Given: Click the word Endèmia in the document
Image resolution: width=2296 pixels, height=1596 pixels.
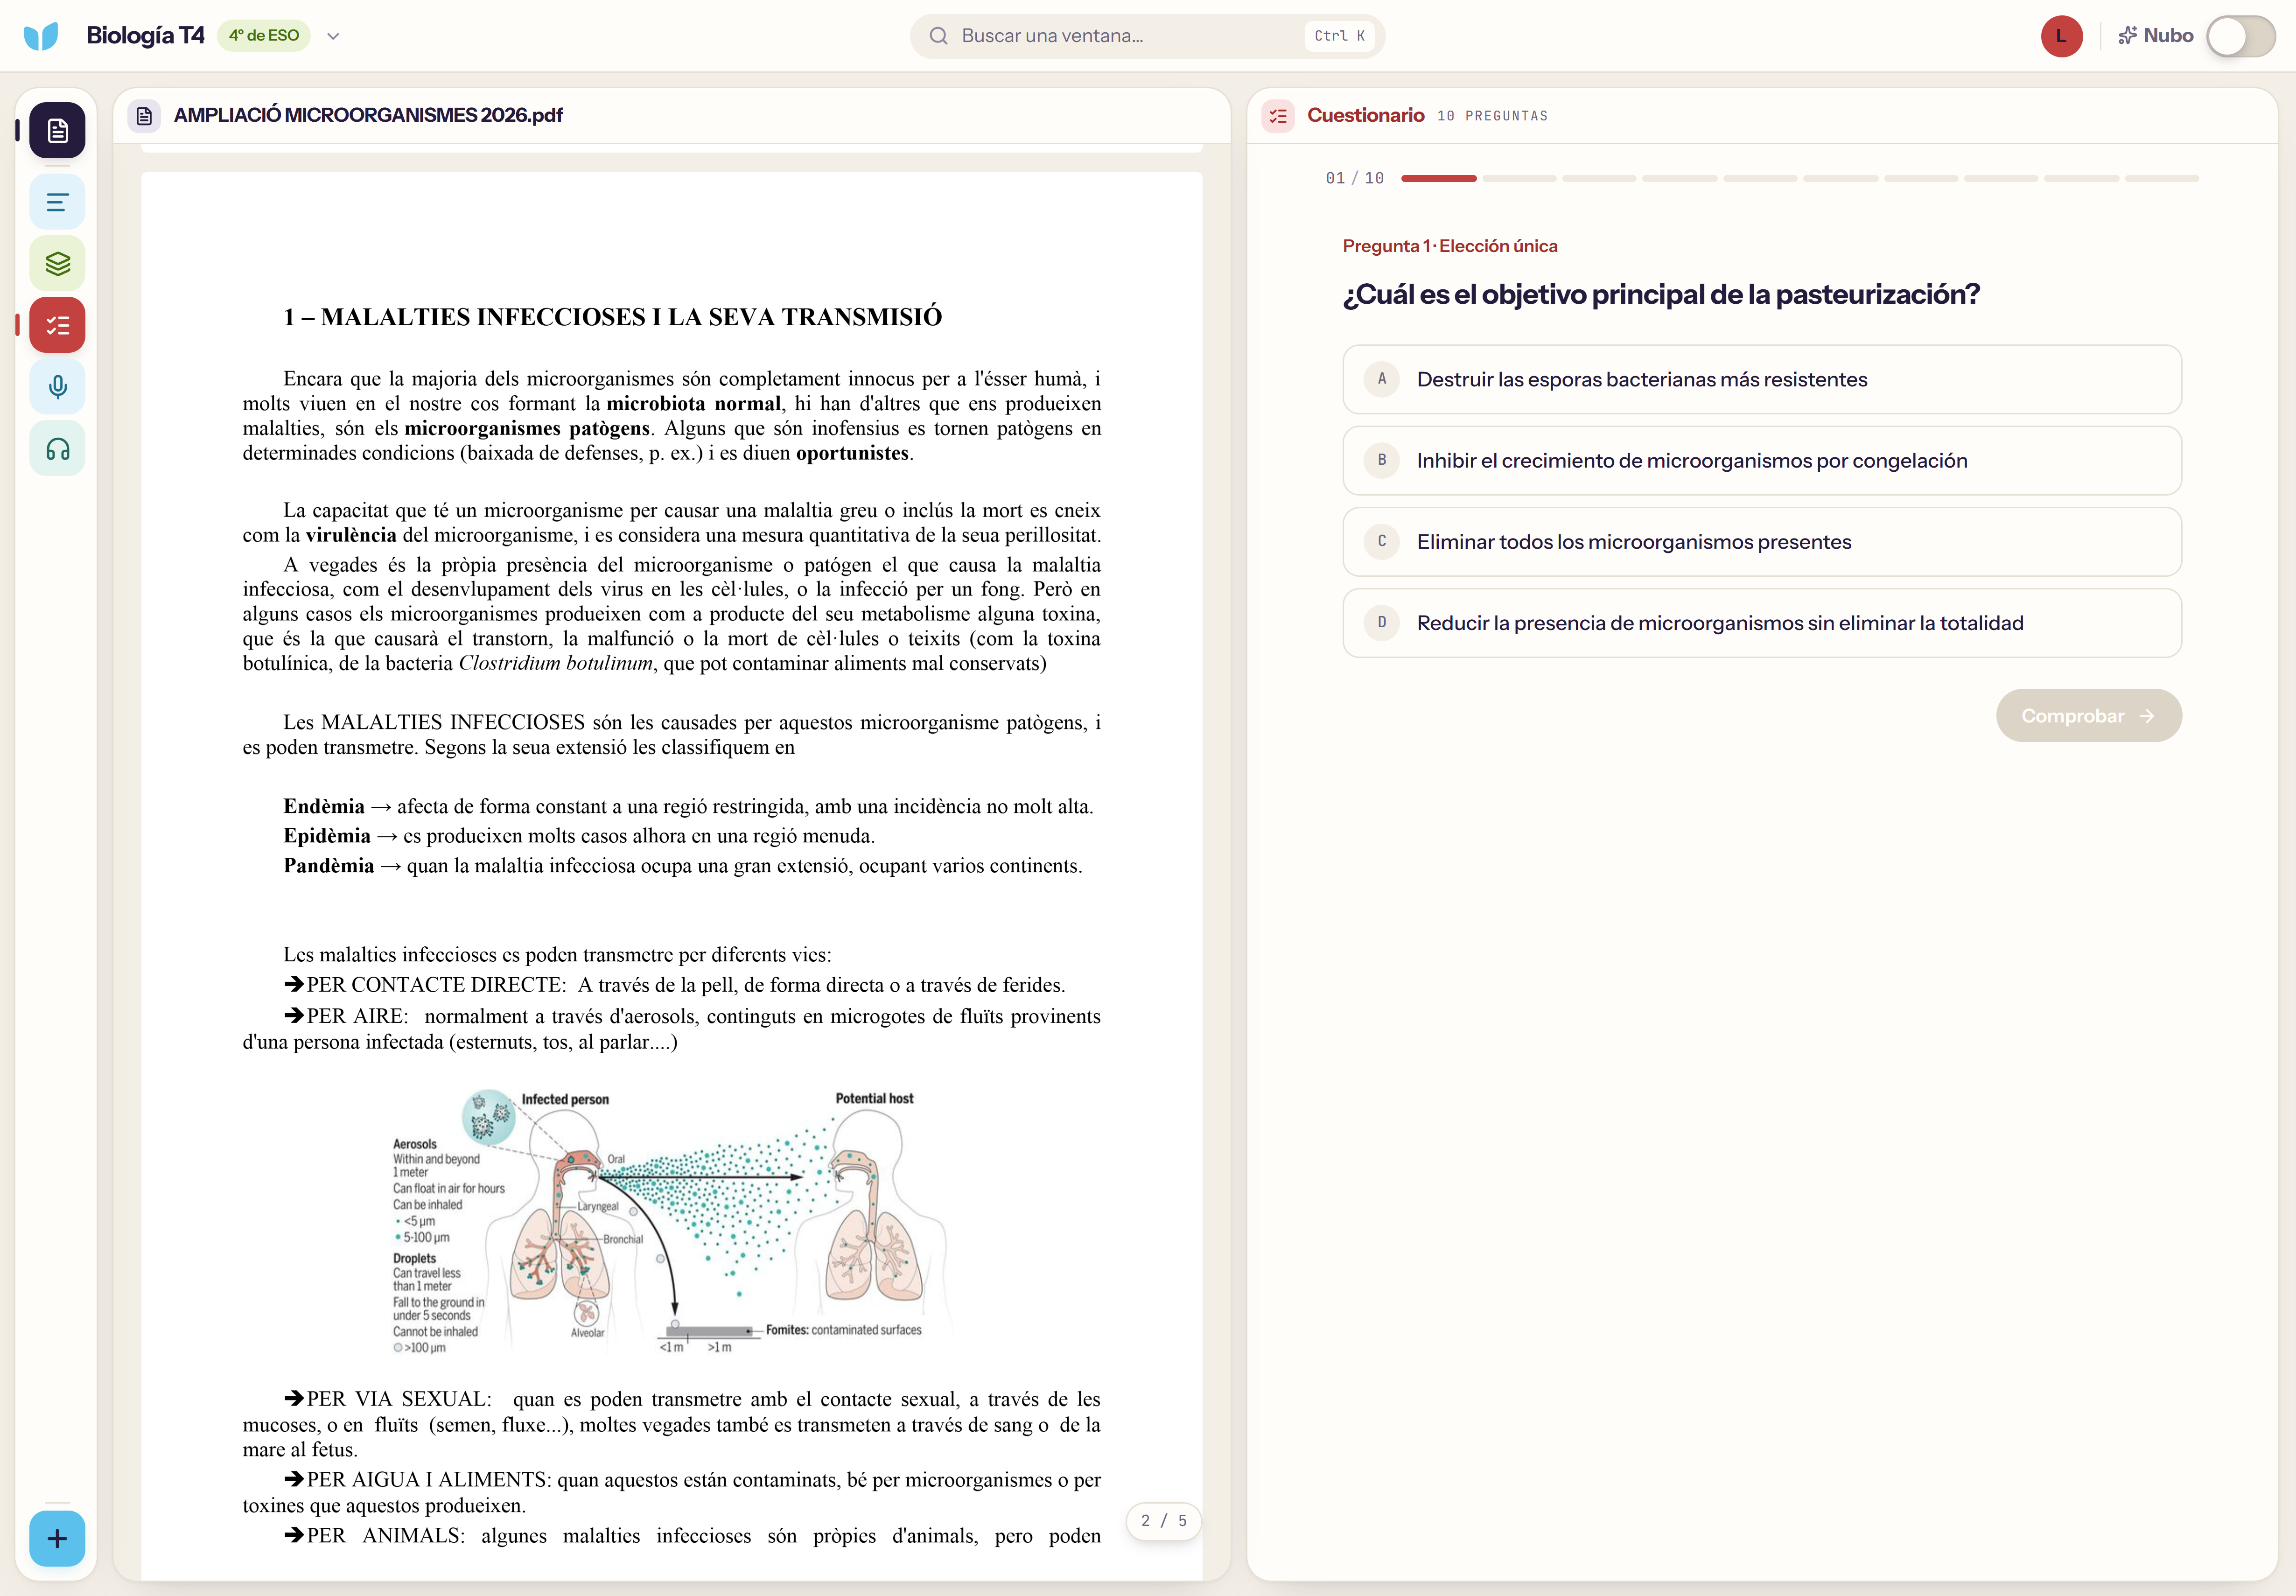Looking at the screenshot, I should pyautogui.click(x=324, y=807).
